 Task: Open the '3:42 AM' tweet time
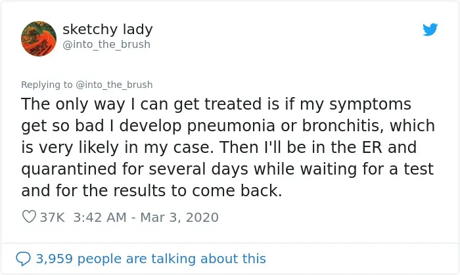pyautogui.click(x=100, y=217)
